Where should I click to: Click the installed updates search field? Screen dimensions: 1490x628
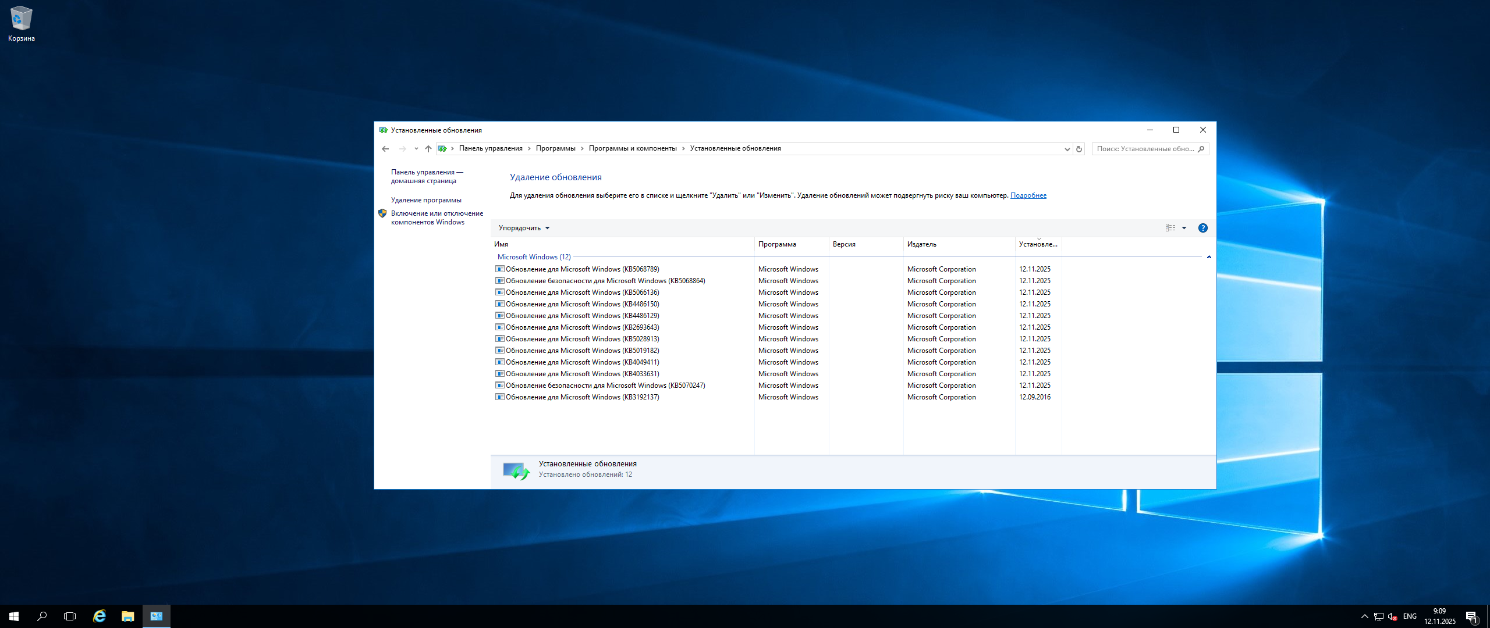pos(1144,149)
